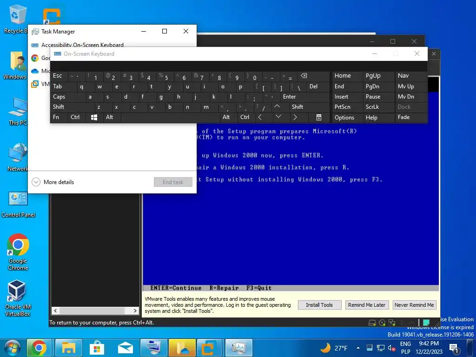Select the This PC desktop icon
The height and width of the screenshot is (357, 476).
click(x=18, y=112)
